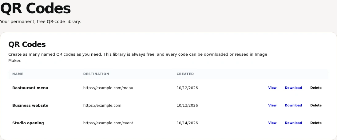Click the CREATED column header
This screenshot has width=337, height=140.
[x=185, y=74]
